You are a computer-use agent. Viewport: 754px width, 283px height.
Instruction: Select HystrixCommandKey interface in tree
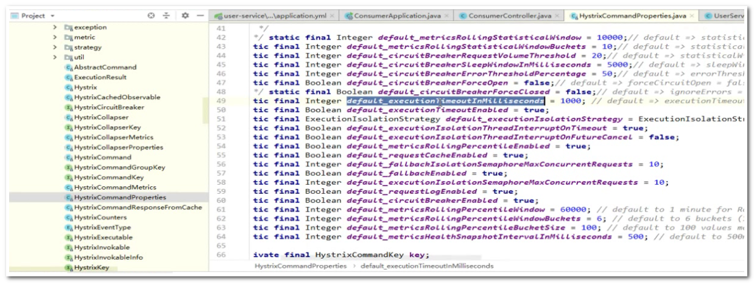coord(104,177)
